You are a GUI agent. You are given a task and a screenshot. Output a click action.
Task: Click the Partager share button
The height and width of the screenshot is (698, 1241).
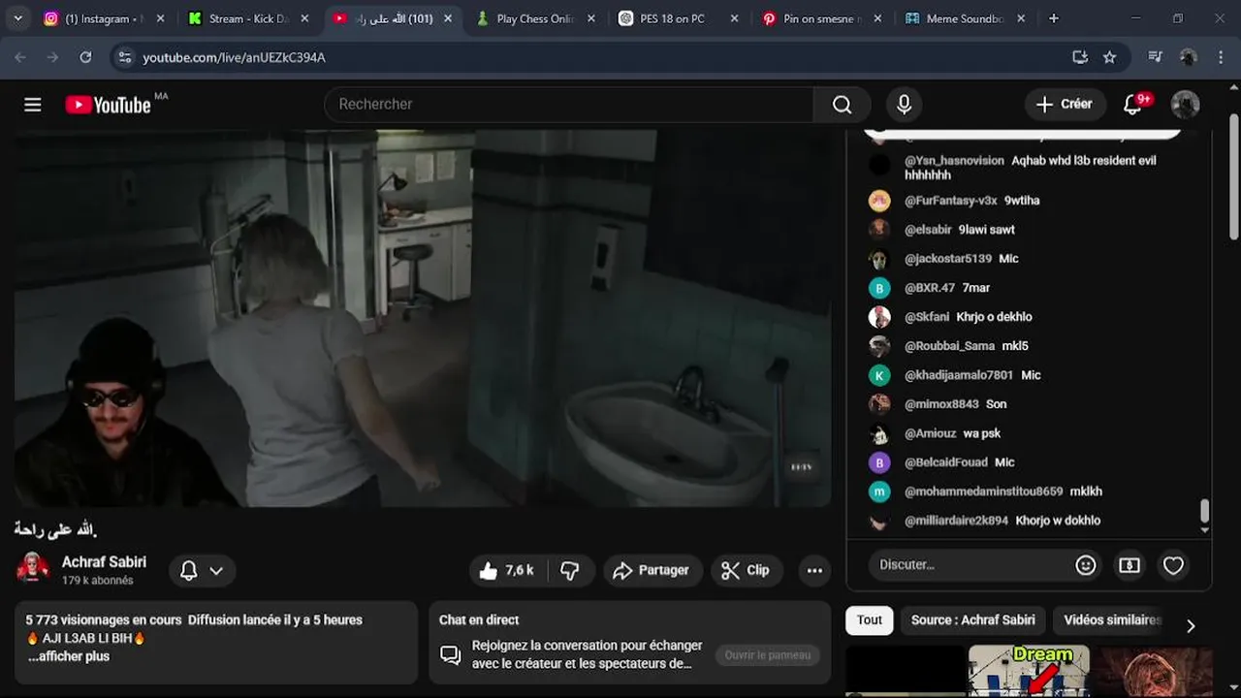pyautogui.click(x=652, y=570)
